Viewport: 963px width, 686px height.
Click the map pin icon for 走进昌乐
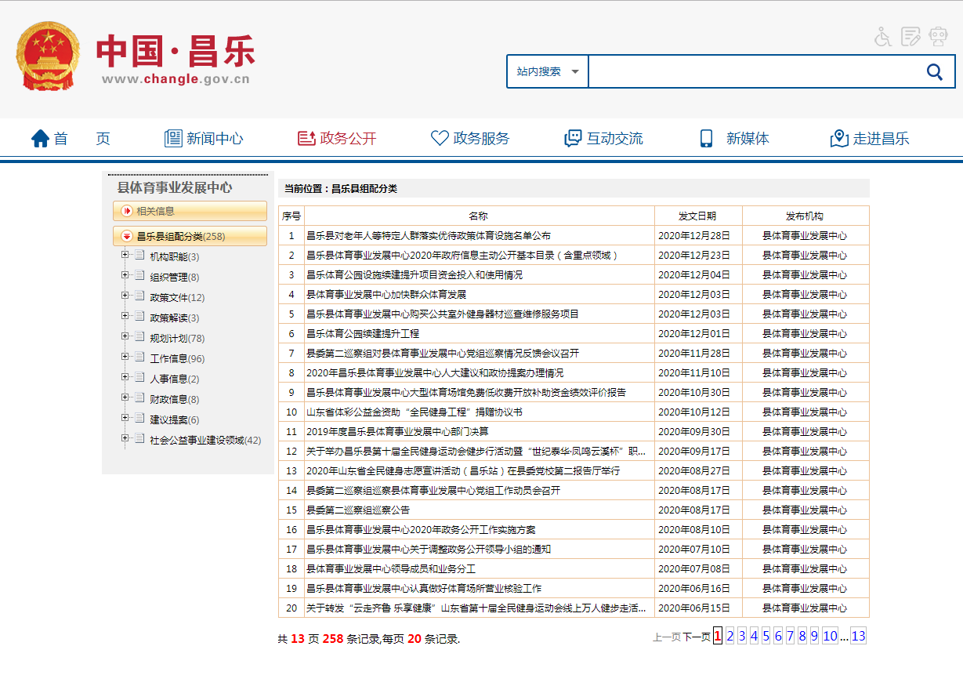coord(839,139)
